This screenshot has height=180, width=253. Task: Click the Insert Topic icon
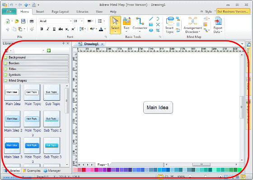(x=169, y=25)
